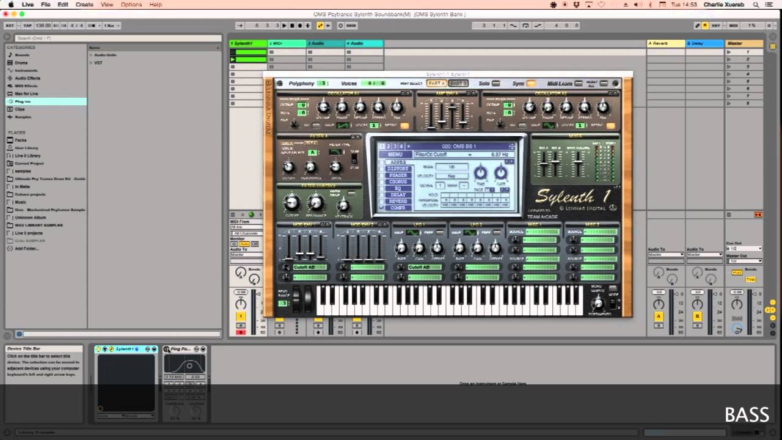Adjust the arpeggiator Time knob

(x=481, y=173)
